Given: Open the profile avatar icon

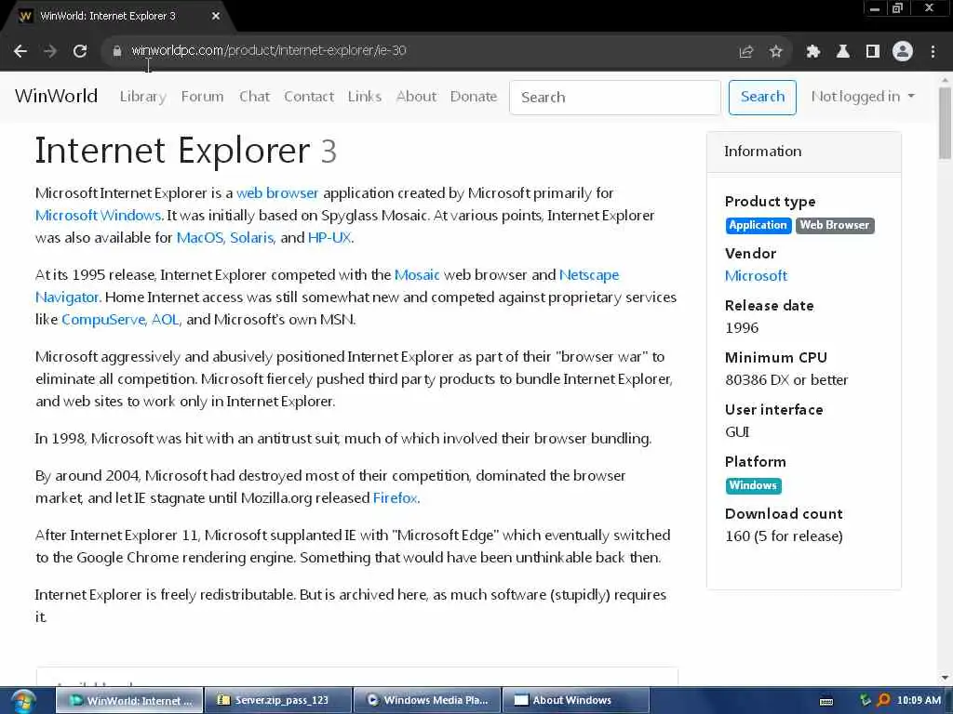Looking at the screenshot, I should [x=903, y=51].
